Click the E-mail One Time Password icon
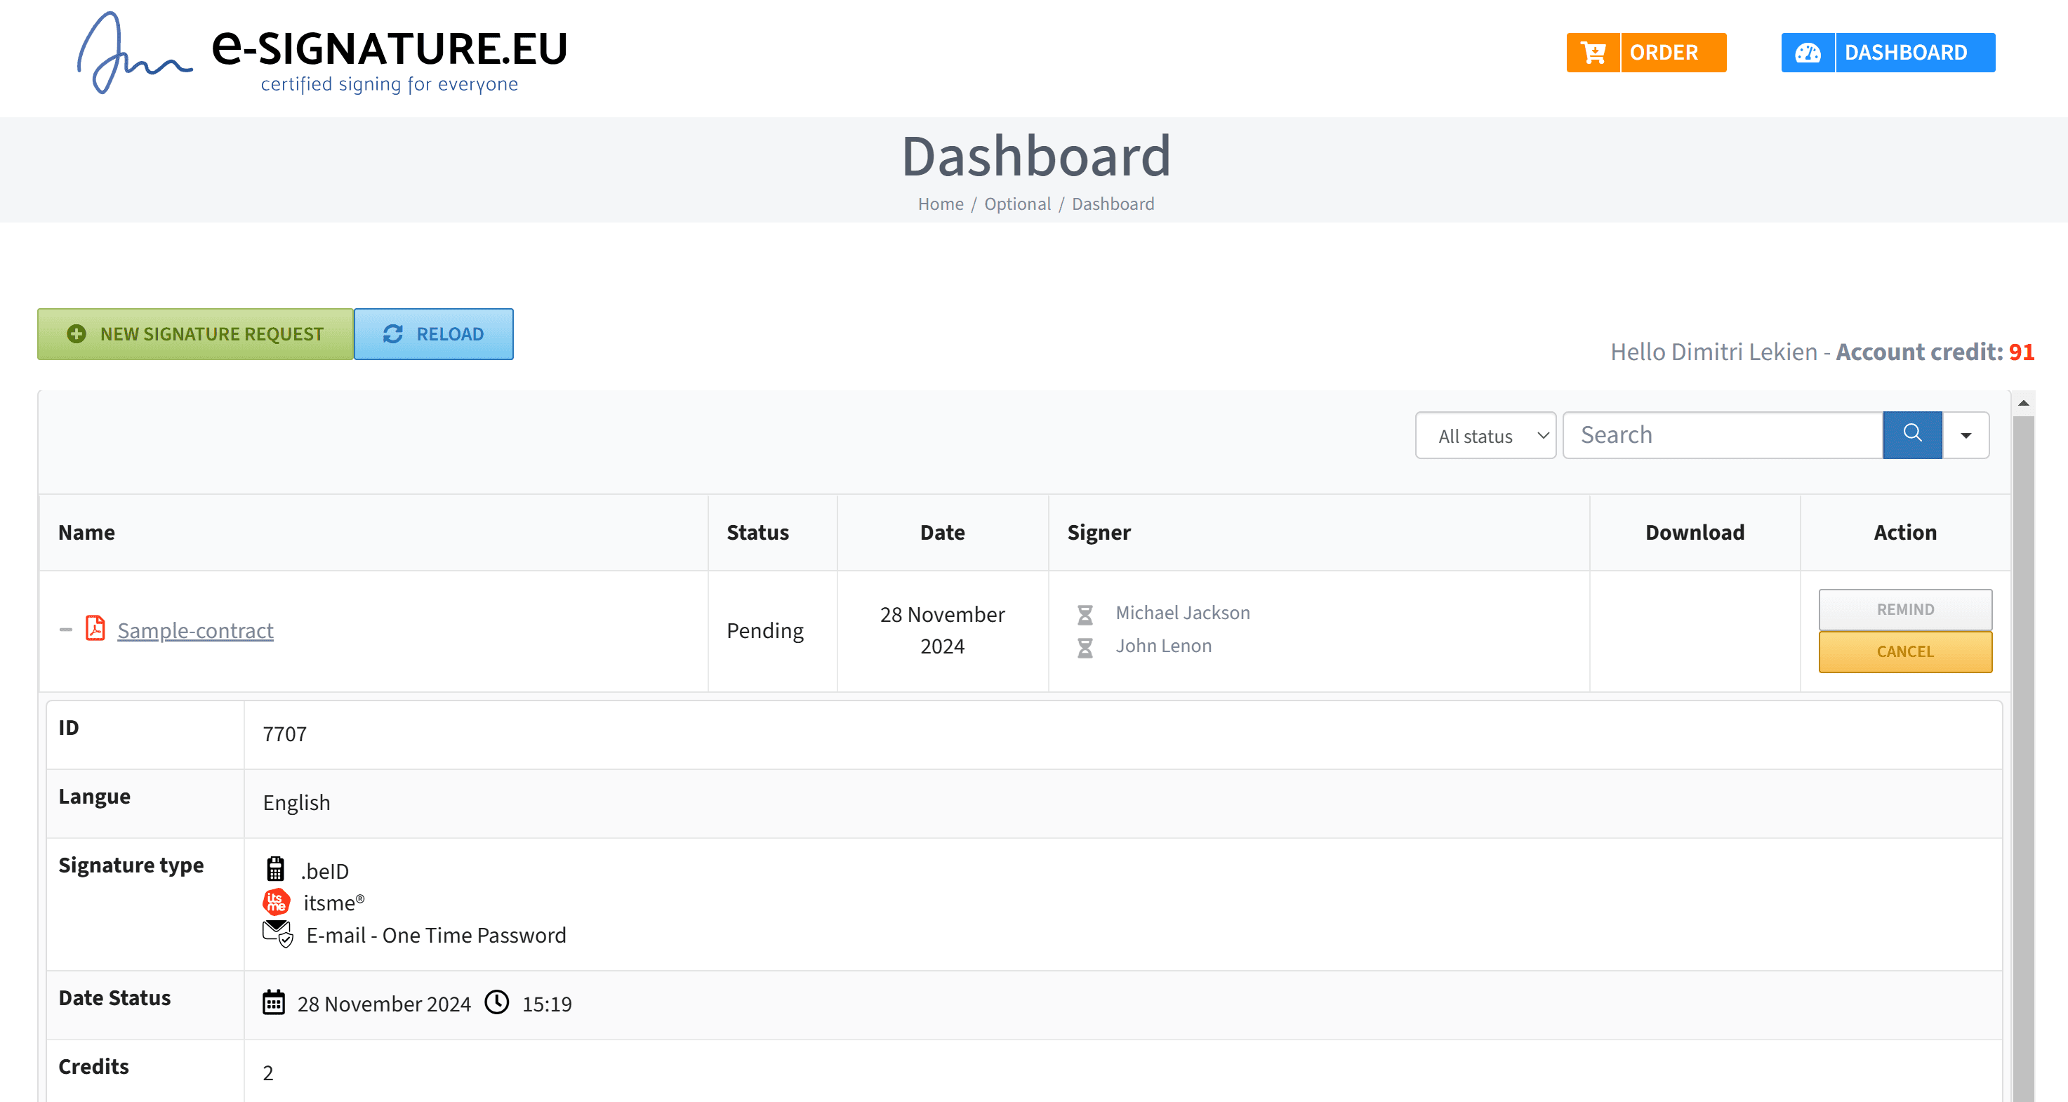Viewport: 2068px width, 1102px height. 278,934
